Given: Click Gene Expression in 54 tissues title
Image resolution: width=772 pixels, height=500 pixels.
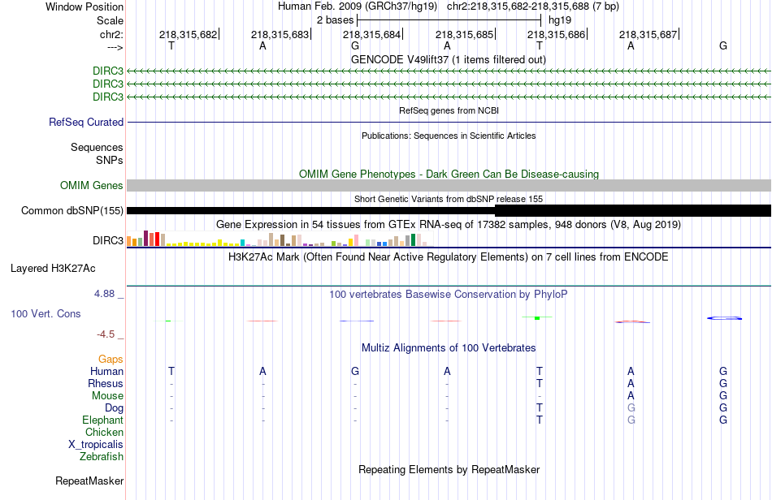Looking at the screenshot, I should point(449,225).
